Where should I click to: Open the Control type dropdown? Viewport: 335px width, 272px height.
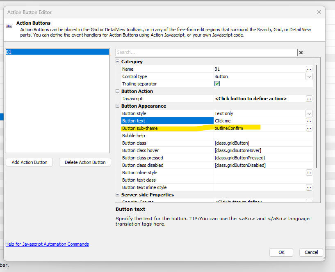point(309,76)
